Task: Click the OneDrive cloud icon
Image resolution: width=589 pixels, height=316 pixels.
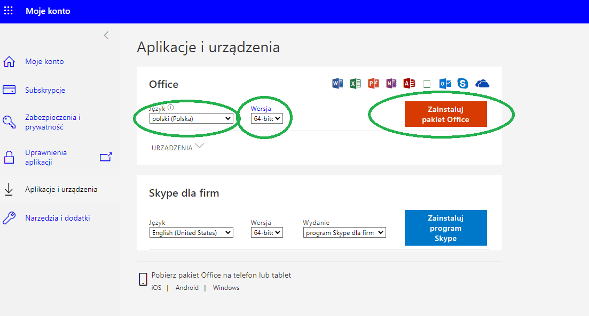Action: click(x=482, y=83)
